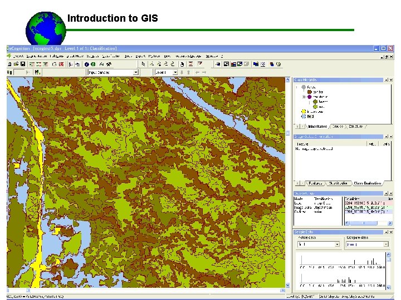Viewport: 401px width, 300px height.
Task: Select the impervious class in hierarchy
Action: (315, 112)
